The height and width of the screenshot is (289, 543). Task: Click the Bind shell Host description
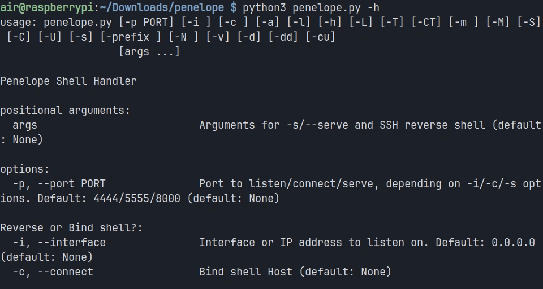[x=245, y=272]
